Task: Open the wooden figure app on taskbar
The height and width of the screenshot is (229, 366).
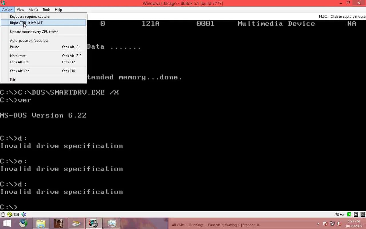Action: pyautogui.click(x=59, y=223)
